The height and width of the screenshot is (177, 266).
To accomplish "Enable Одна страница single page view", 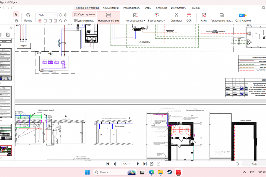I will (x=85, y=14).
